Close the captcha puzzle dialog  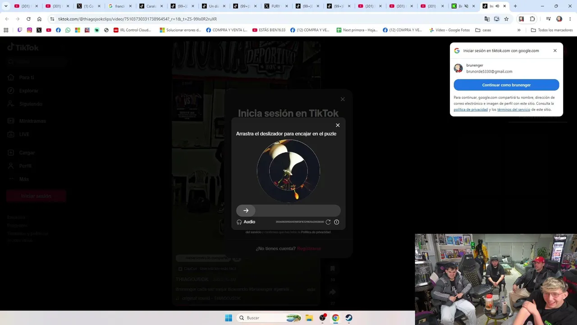[x=338, y=125]
